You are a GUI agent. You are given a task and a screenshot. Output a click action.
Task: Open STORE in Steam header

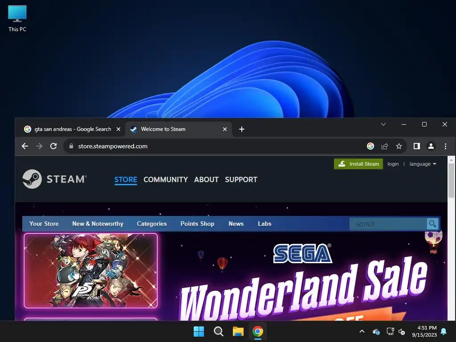click(x=126, y=179)
